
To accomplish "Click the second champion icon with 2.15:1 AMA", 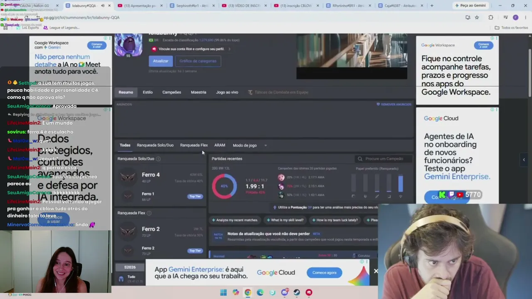I will click(281, 186).
